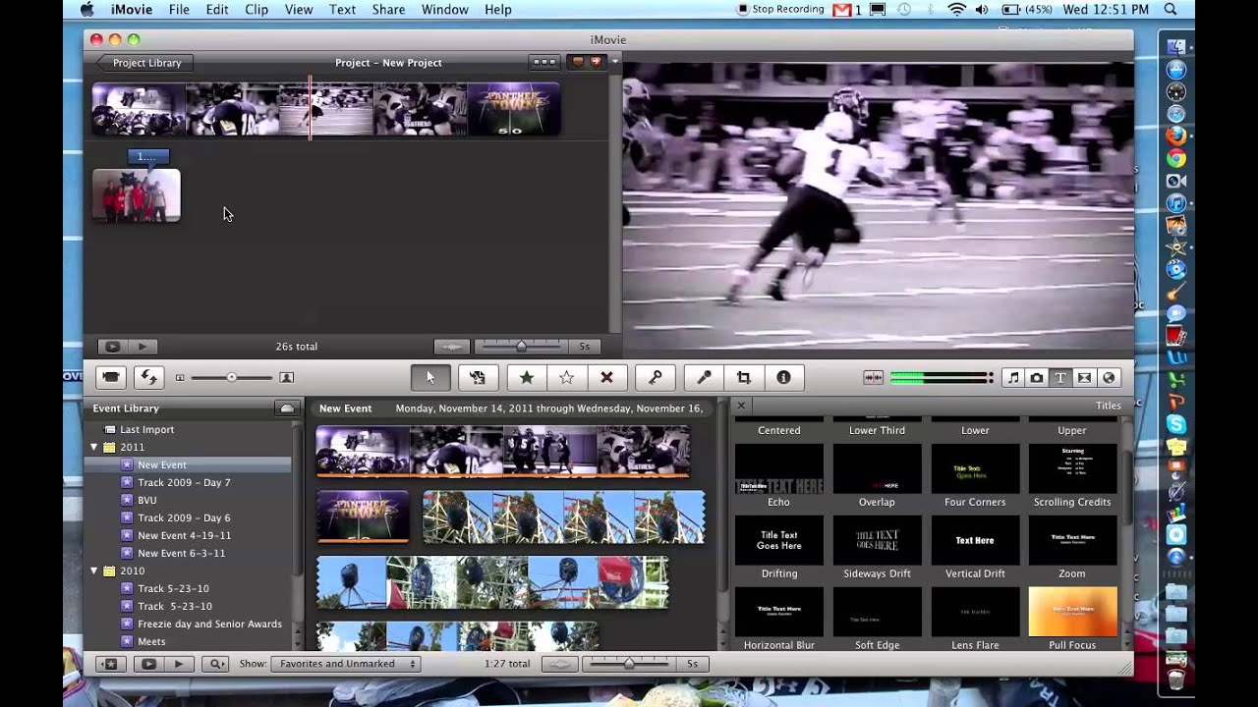Open the Wi-Fi status menu

pos(956,10)
